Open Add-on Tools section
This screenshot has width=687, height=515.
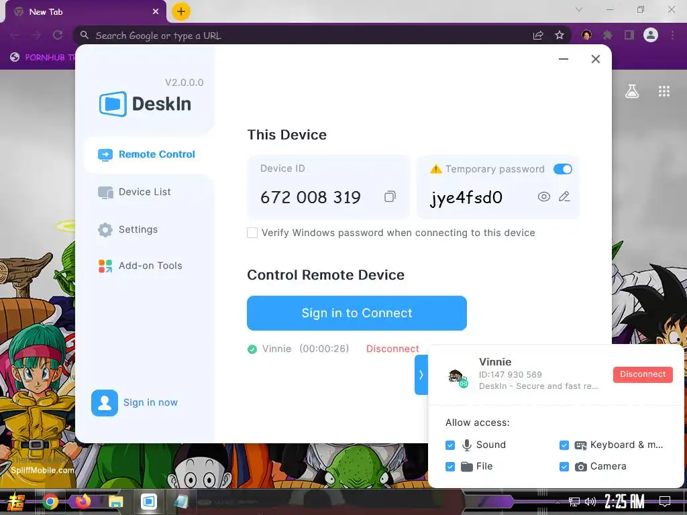pyautogui.click(x=140, y=266)
